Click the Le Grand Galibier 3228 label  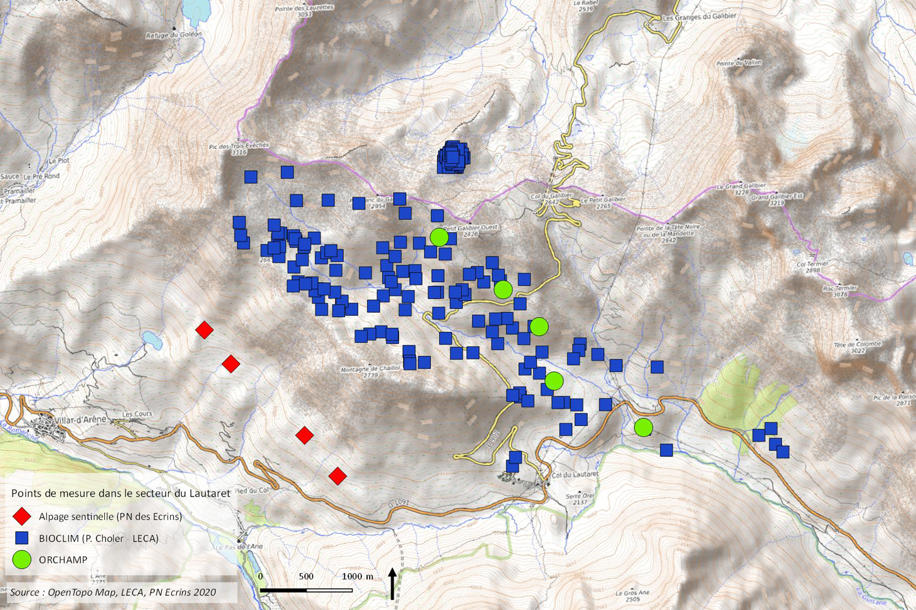tap(741, 189)
